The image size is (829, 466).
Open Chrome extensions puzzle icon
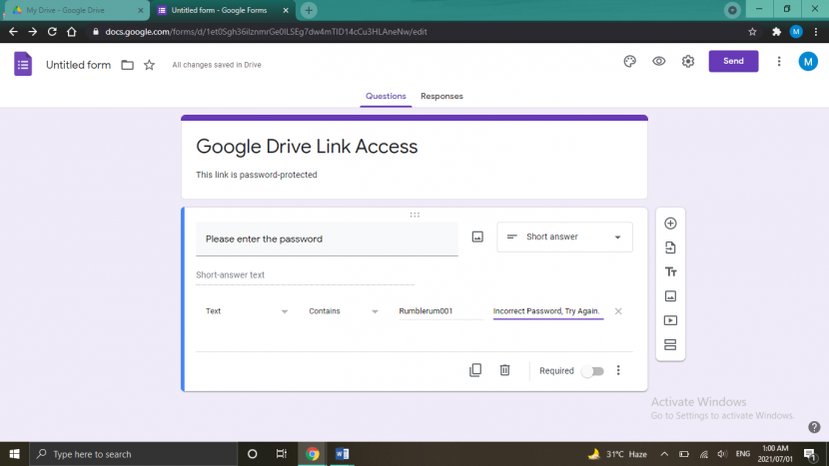click(x=776, y=32)
